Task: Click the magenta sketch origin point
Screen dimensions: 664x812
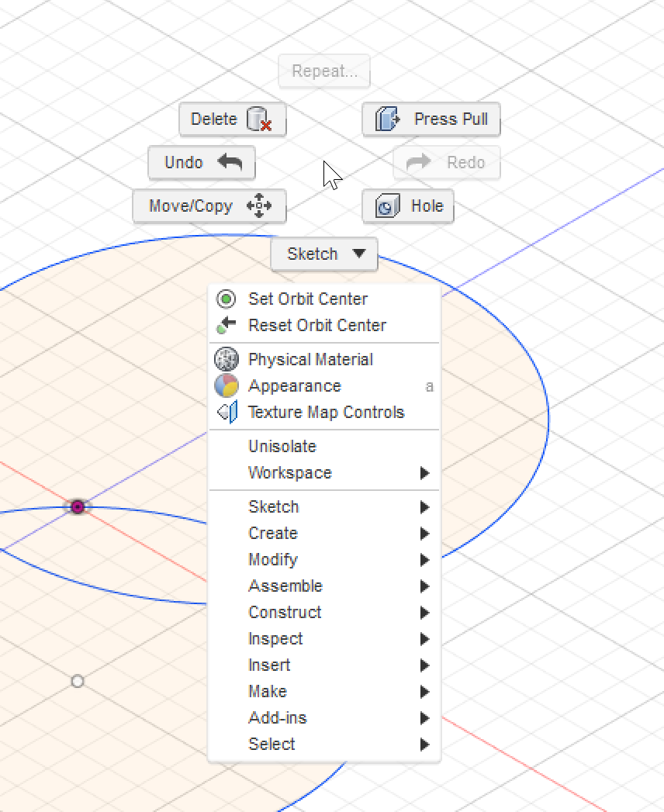Action: pyautogui.click(x=78, y=506)
